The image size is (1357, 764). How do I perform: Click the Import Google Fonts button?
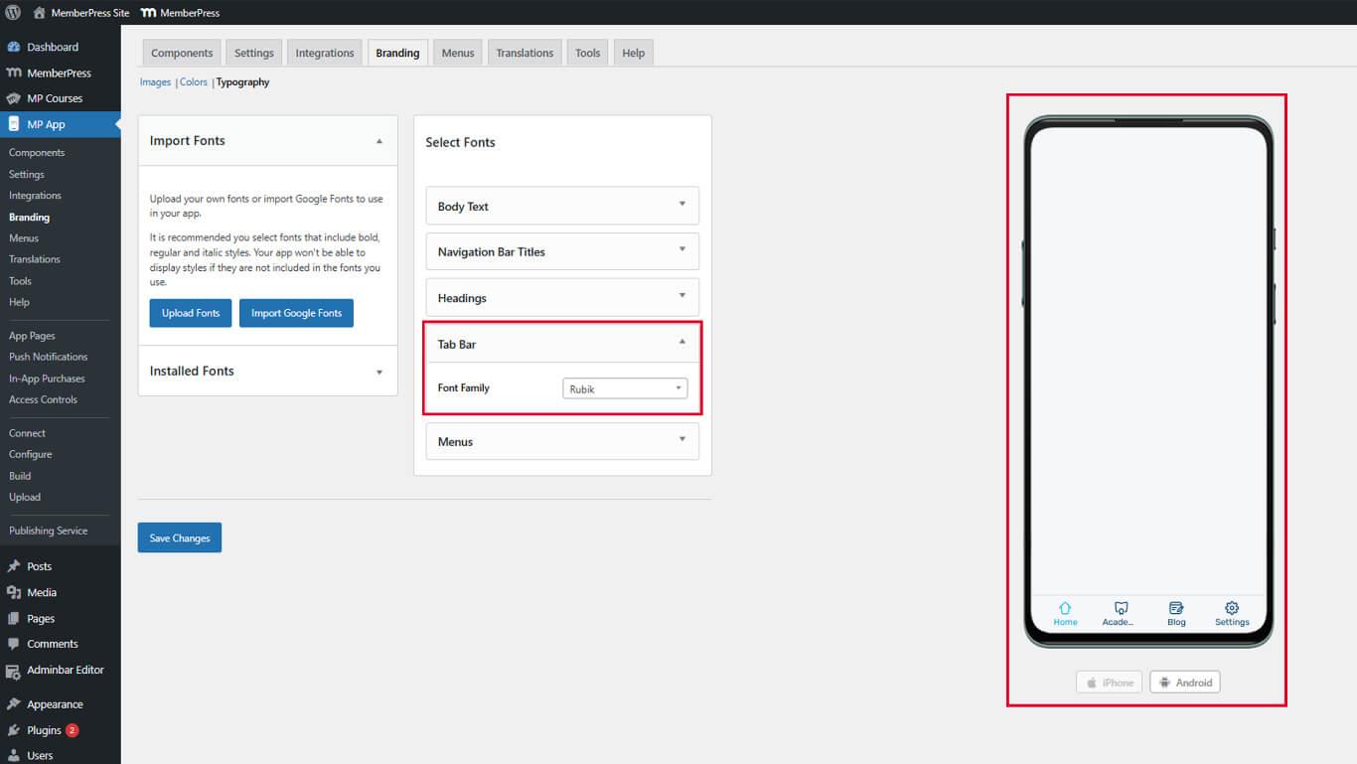(x=296, y=313)
